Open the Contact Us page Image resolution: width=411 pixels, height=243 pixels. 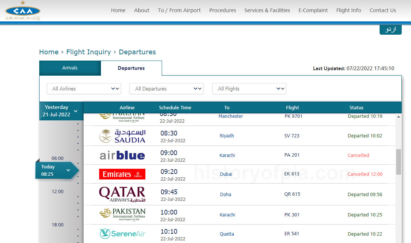click(383, 10)
